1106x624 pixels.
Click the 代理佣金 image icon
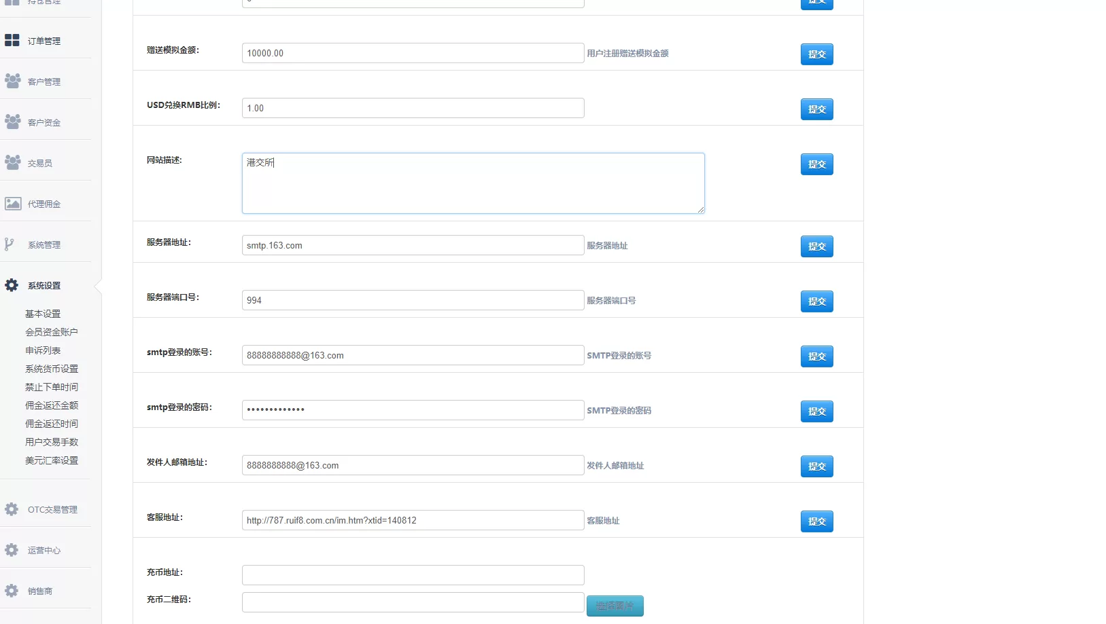click(x=12, y=204)
